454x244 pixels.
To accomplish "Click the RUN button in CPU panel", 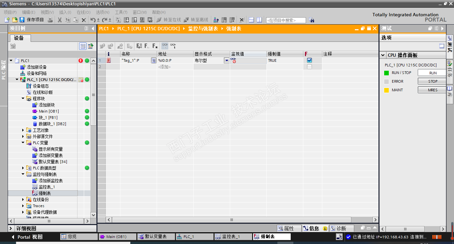I will point(433,73).
